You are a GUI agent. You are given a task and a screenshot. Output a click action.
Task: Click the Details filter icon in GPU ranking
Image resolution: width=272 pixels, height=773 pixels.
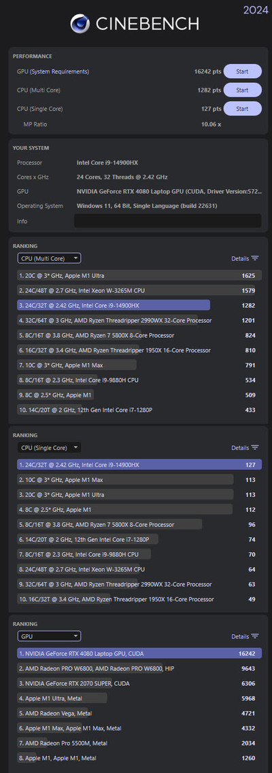[x=255, y=636]
